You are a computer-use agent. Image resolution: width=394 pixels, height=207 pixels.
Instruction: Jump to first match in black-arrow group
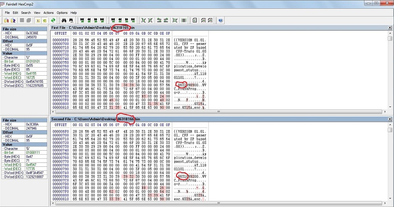coord(113,21)
